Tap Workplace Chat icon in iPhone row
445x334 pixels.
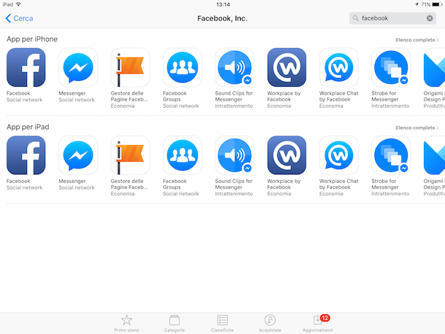coord(339,67)
